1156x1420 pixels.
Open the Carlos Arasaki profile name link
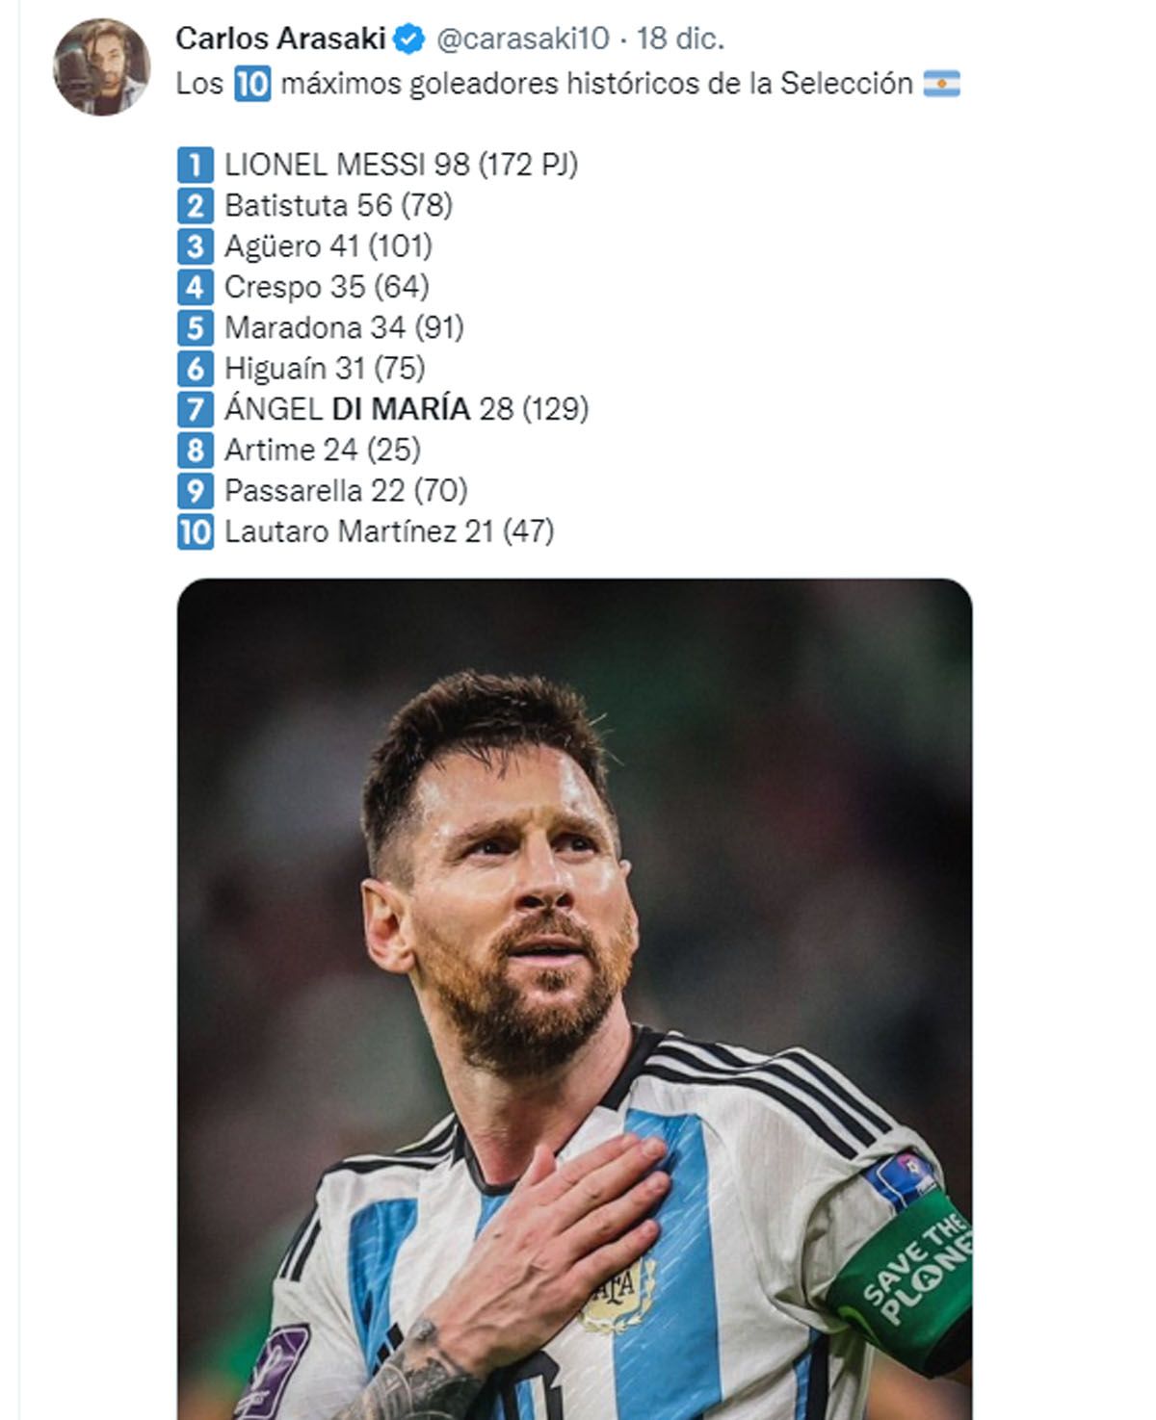[280, 39]
